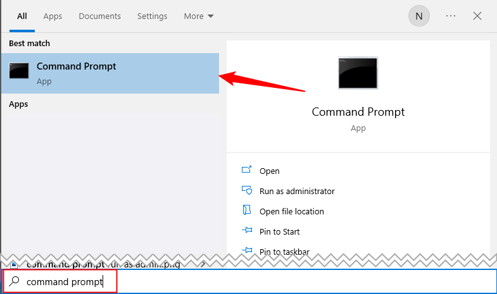497x294 pixels.
Task: Switch to the Documents tab
Action: point(99,16)
